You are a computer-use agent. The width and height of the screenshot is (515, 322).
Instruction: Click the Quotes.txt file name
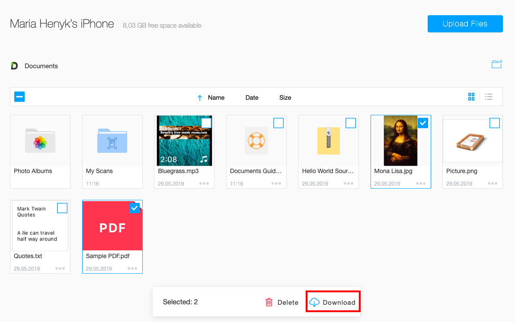(x=28, y=256)
